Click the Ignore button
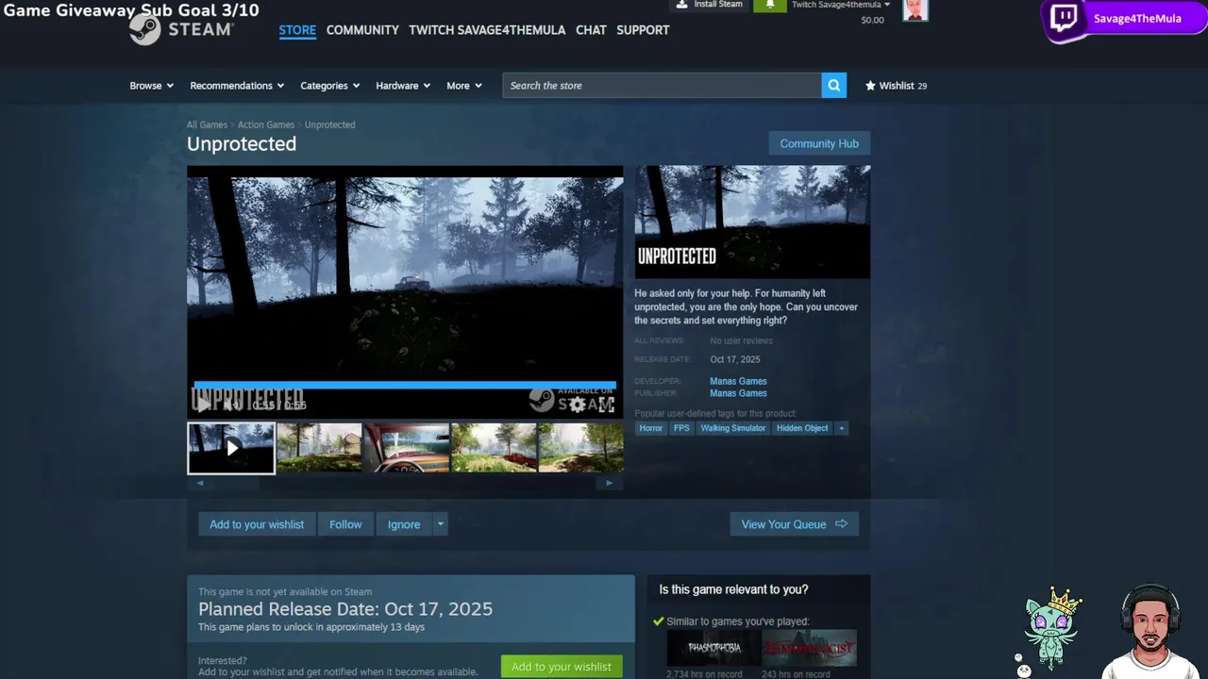 (404, 524)
